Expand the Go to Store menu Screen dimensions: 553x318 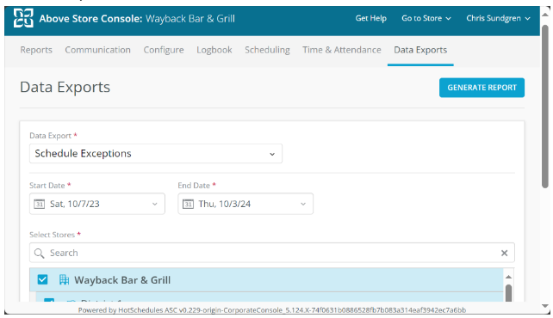(x=426, y=18)
